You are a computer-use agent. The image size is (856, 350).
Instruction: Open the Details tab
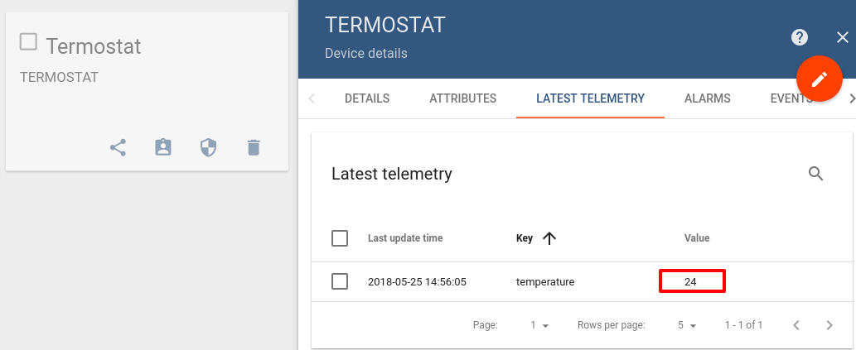[x=367, y=98]
